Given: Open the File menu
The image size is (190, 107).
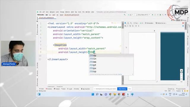Looking at the screenshot, I should pyautogui.click(x=40, y=12).
